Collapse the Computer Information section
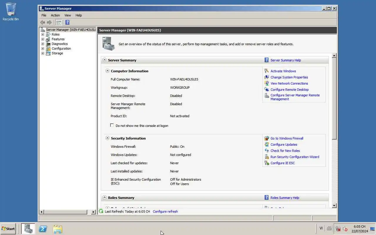Image resolution: width=376 pixels, height=235 pixels. 108,71
